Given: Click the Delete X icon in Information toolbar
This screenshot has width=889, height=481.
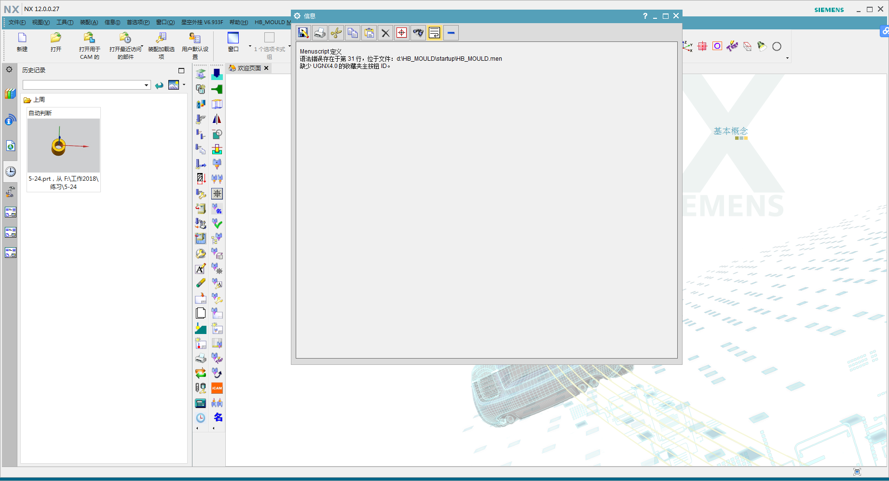Looking at the screenshot, I should 385,33.
